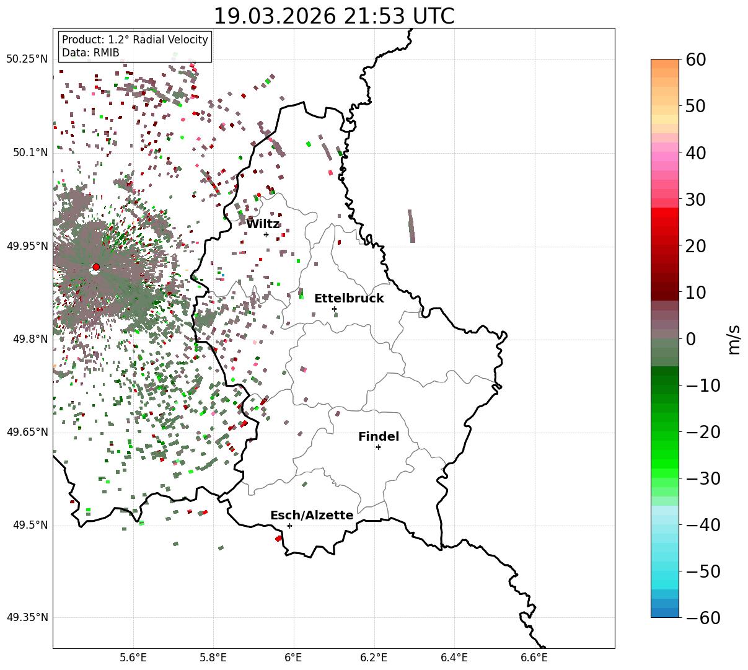The image size is (748, 670).
Task: Click the colorbar value 0 label
Action: pyautogui.click(x=690, y=339)
